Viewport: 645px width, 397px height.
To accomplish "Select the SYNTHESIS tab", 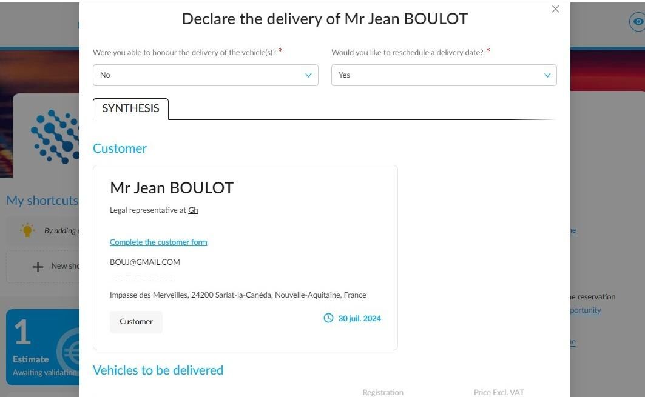I will [131, 108].
